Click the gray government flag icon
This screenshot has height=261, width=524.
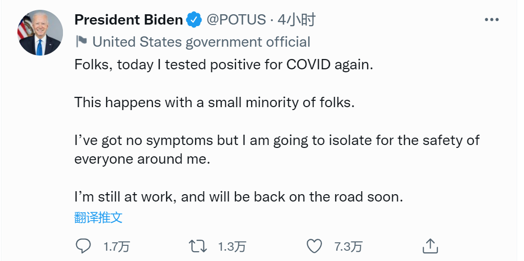pyautogui.click(x=81, y=42)
